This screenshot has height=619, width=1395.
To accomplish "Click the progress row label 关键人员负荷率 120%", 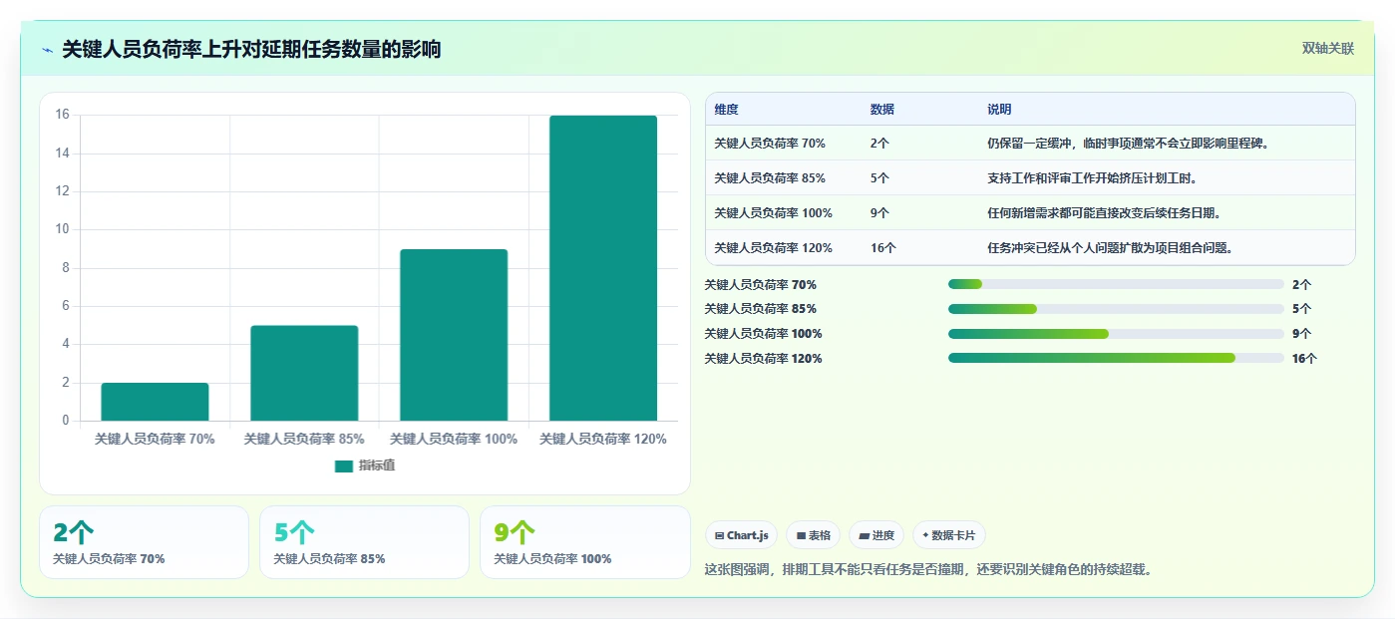I will [x=763, y=359].
